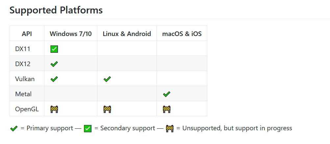Click the DX12 Windows green checkmark
330x144 pixels.
pos(54,64)
